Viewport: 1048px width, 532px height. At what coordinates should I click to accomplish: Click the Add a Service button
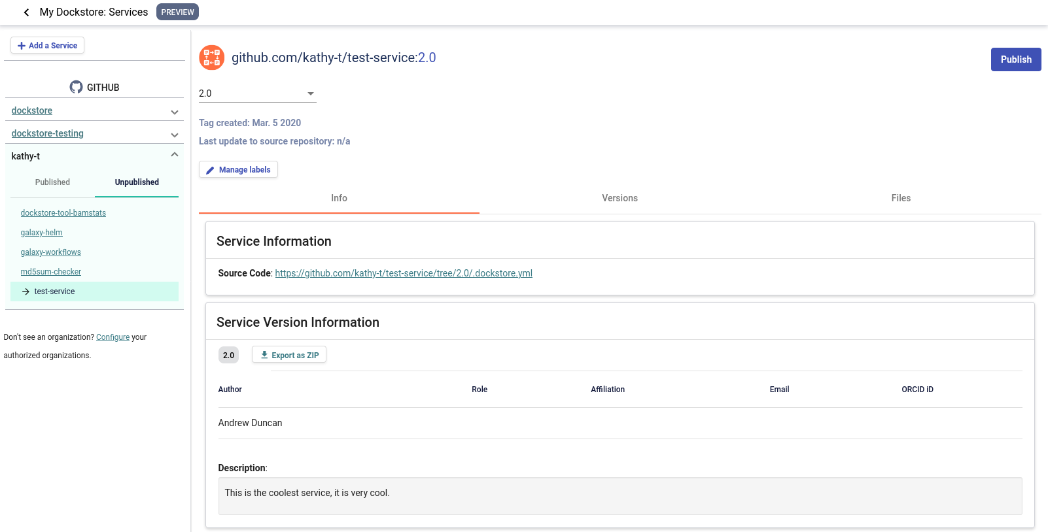tap(47, 46)
